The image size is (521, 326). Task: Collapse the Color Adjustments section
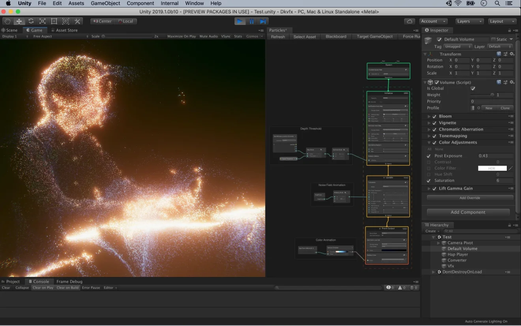429,142
